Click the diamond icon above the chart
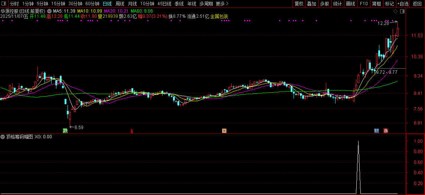The image size is (425, 195). 395,11
